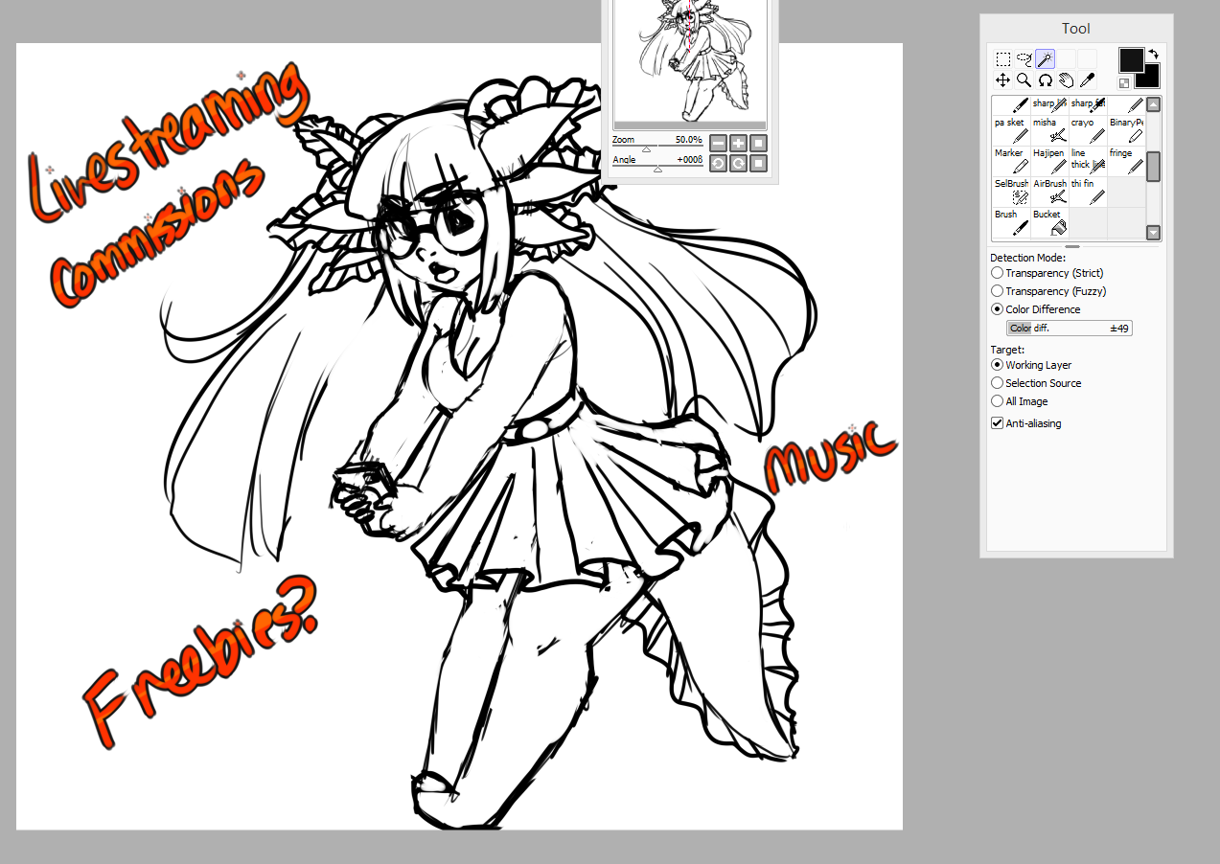Set target to Selection Source

point(1036,383)
